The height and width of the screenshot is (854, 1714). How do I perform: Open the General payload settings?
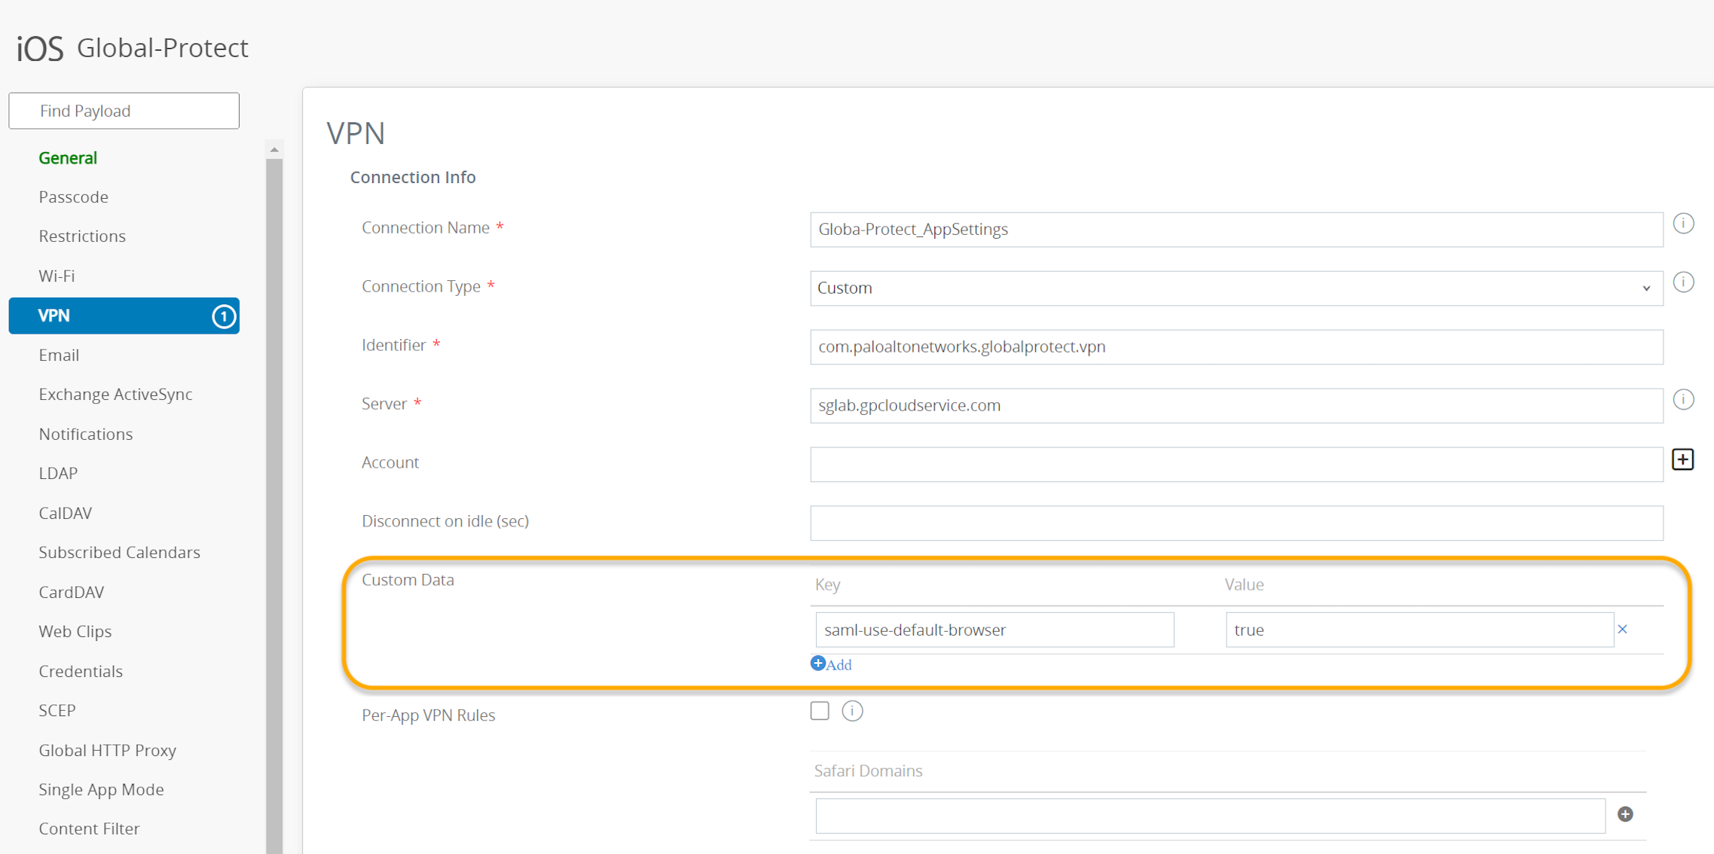68,157
